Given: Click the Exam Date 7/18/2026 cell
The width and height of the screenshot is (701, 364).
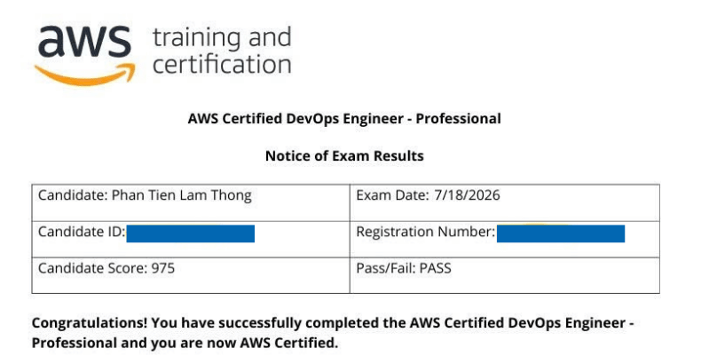Looking at the screenshot, I should coord(504,202).
